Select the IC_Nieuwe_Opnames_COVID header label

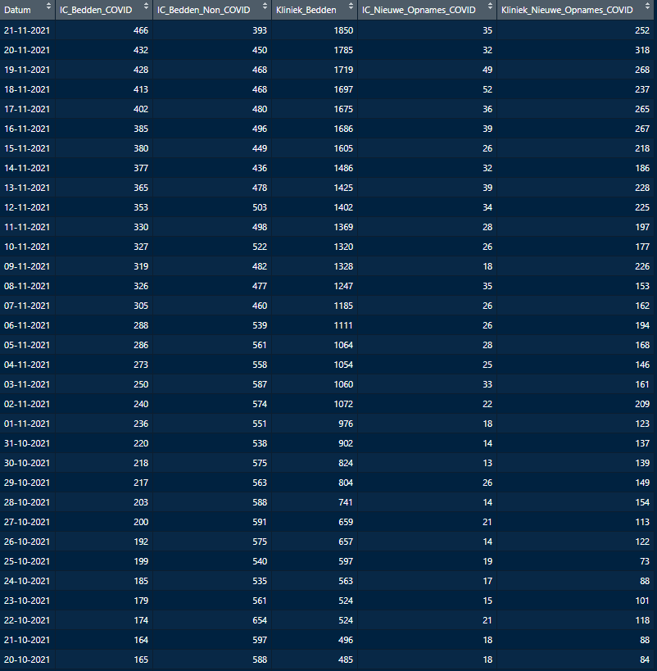(x=419, y=10)
